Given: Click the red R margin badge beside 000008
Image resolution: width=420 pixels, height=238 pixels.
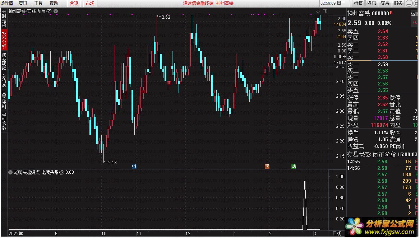Looking at the screenshot, I should pyautogui.click(x=391, y=13).
